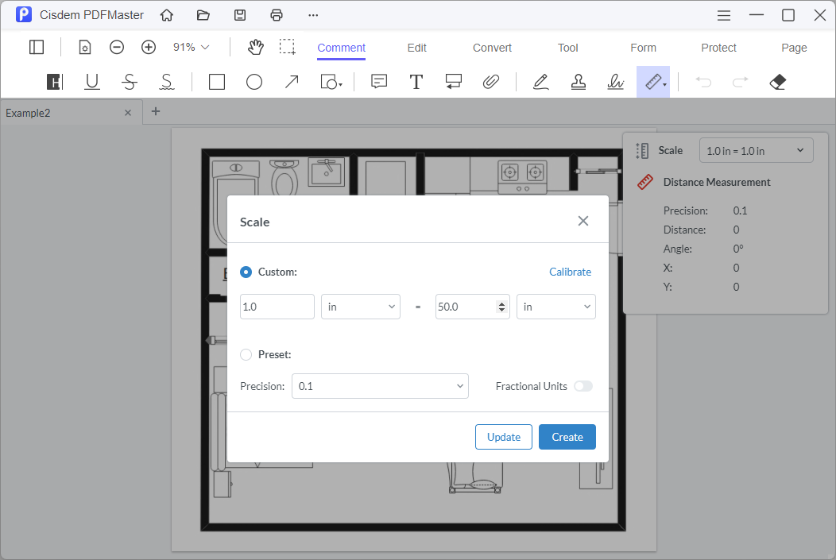Open the right unit 'in' dropdown

coord(556,307)
